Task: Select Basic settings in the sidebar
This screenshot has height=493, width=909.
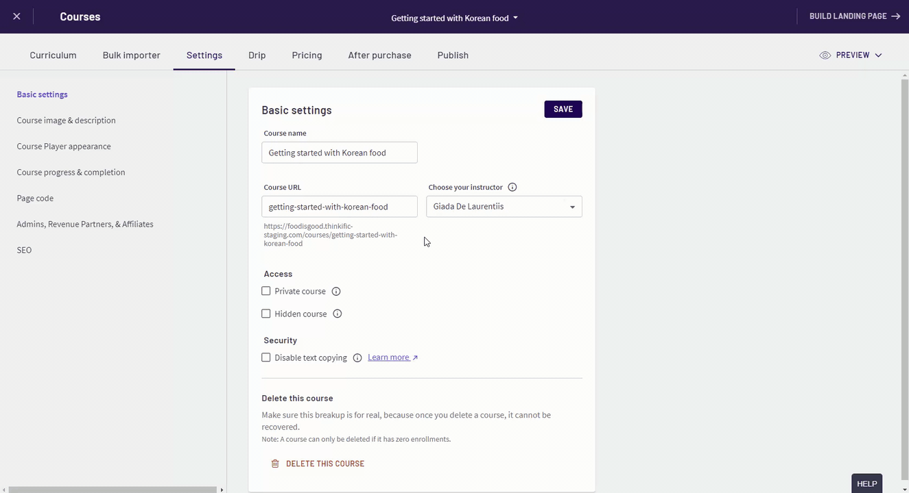Action: pos(42,94)
